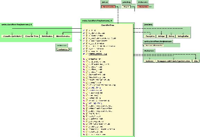This screenshot has height=137, width=200.
Task: Click the Serializable interface box in java.io
Action: 108,7
